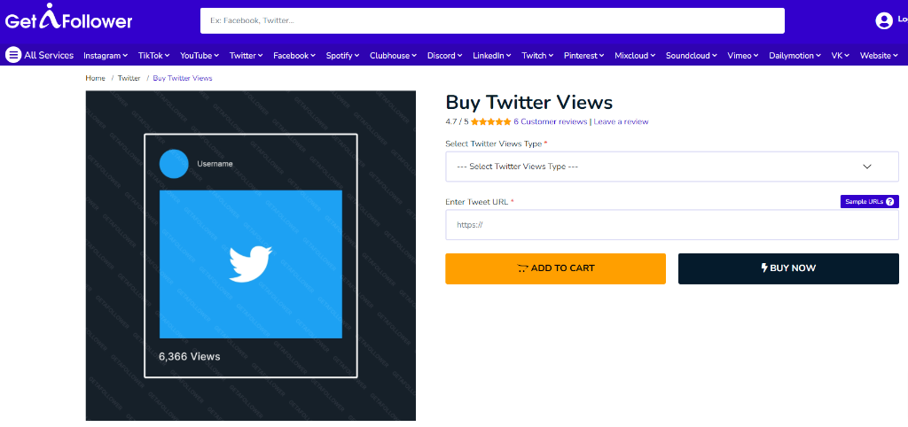The width and height of the screenshot is (908, 427).
Task: Open the Dailymotion menu item
Action: [x=795, y=56]
